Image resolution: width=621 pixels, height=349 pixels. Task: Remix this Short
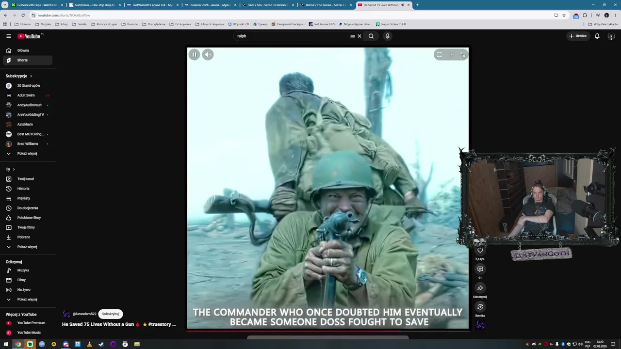pos(480,307)
